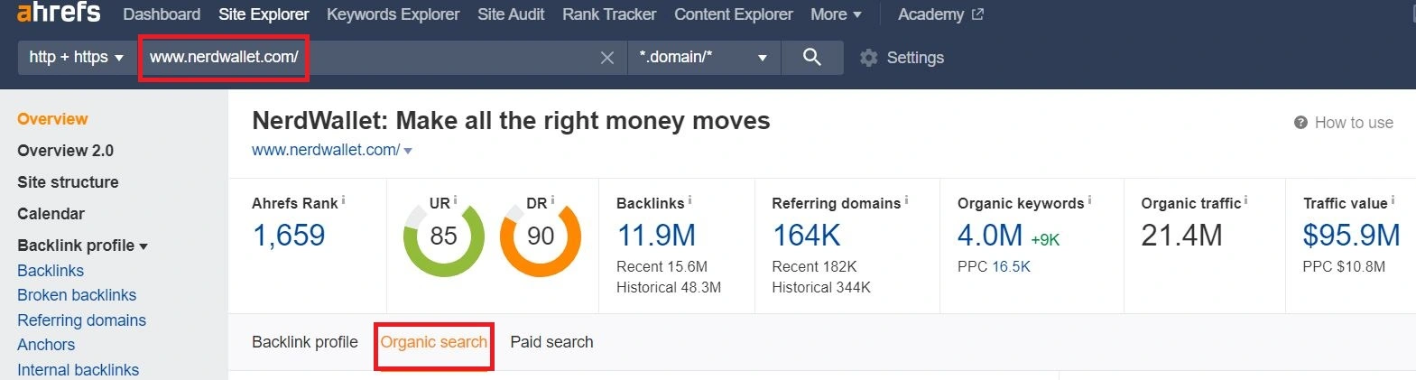Screen dimensions: 1416x380
Task: Click the search magnifier button
Action: pyautogui.click(x=812, y=57)
